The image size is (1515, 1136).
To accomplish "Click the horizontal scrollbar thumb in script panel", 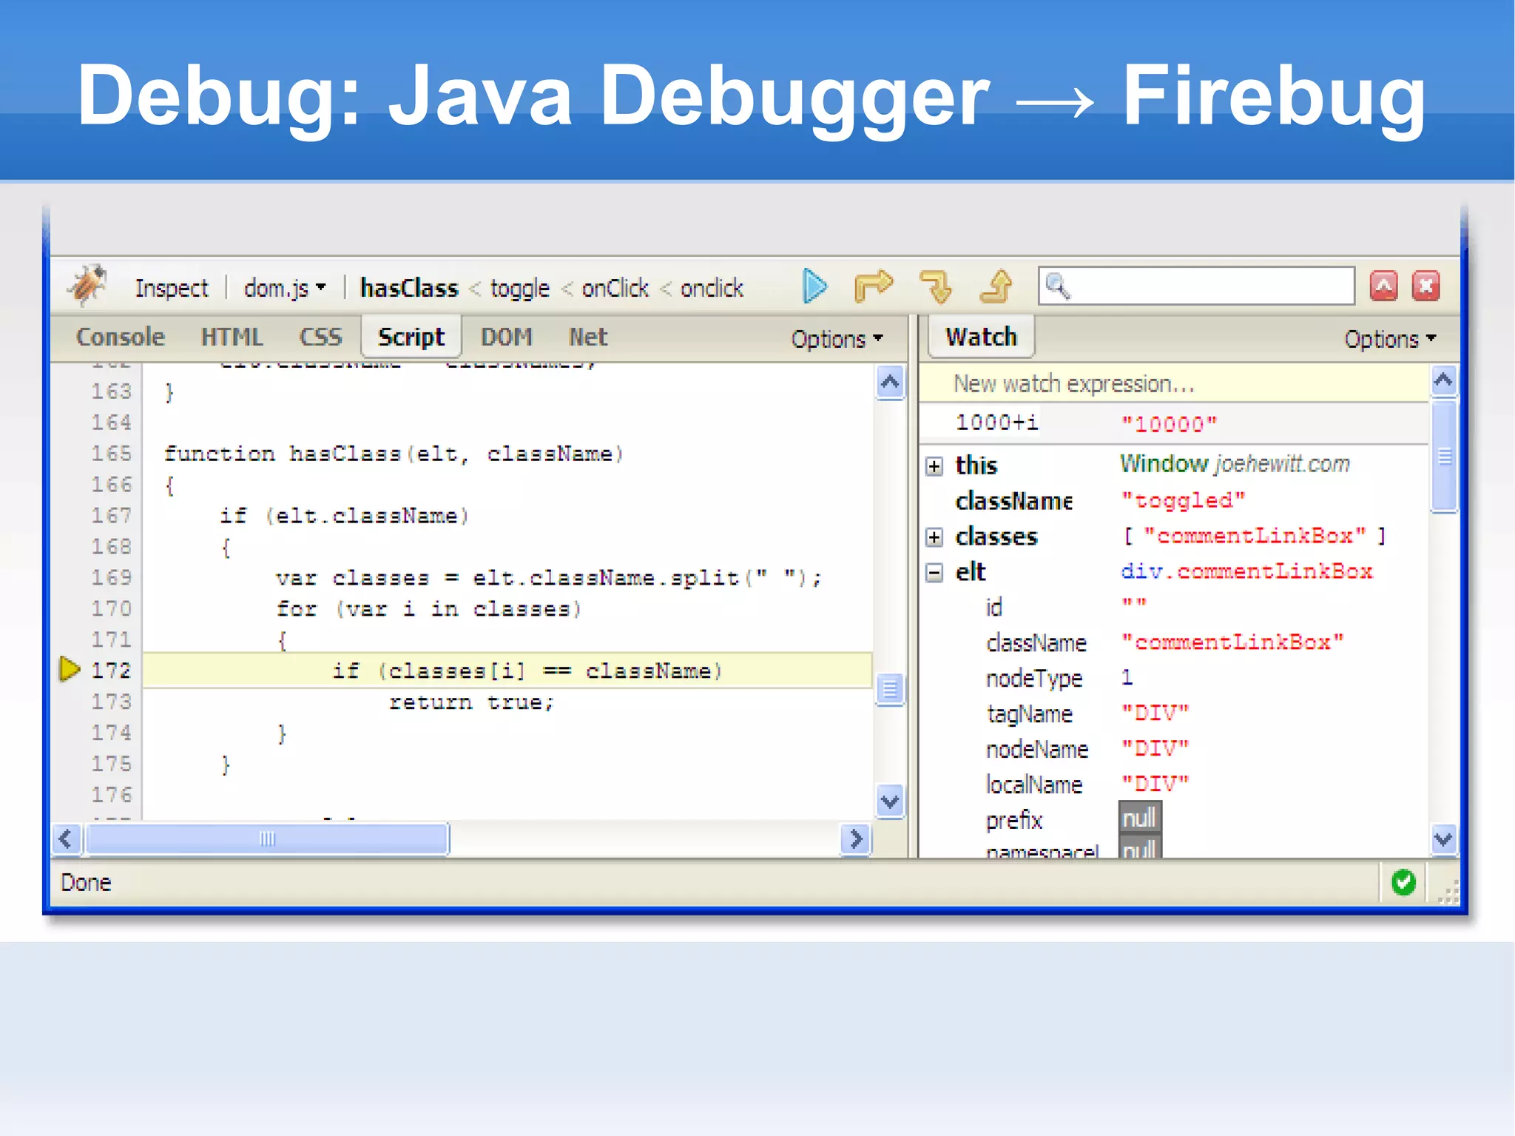I will coord(267,838).
